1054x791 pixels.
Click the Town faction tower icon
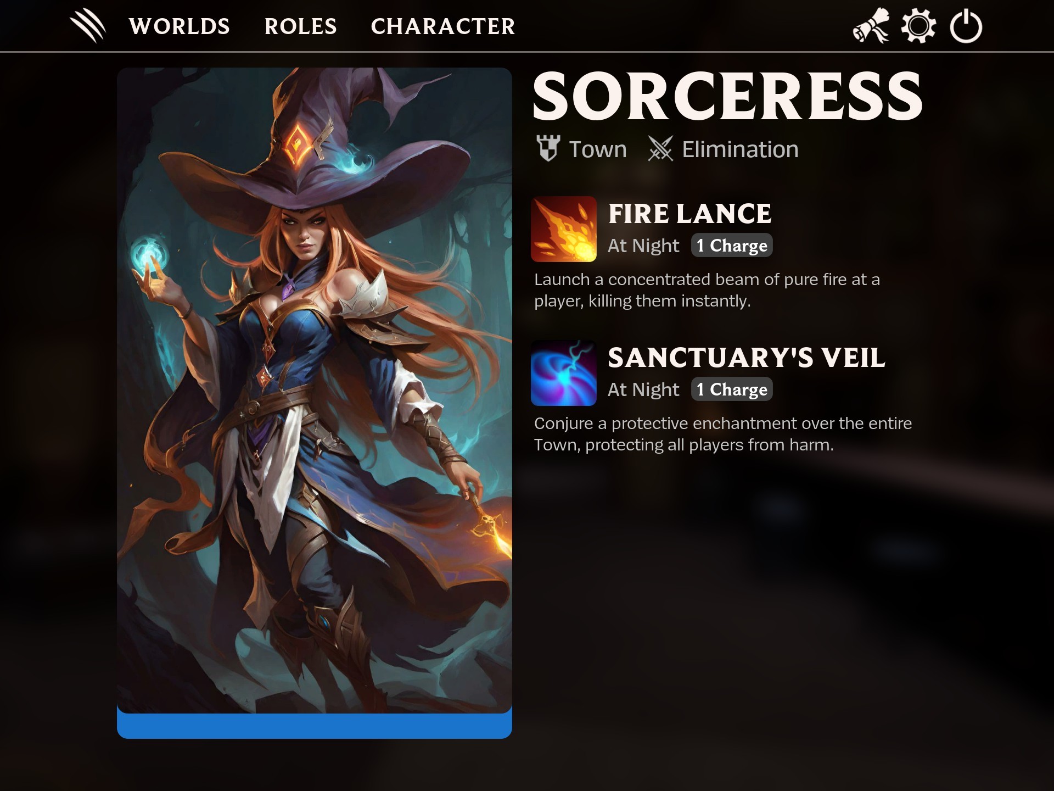(x=548, y=148)
